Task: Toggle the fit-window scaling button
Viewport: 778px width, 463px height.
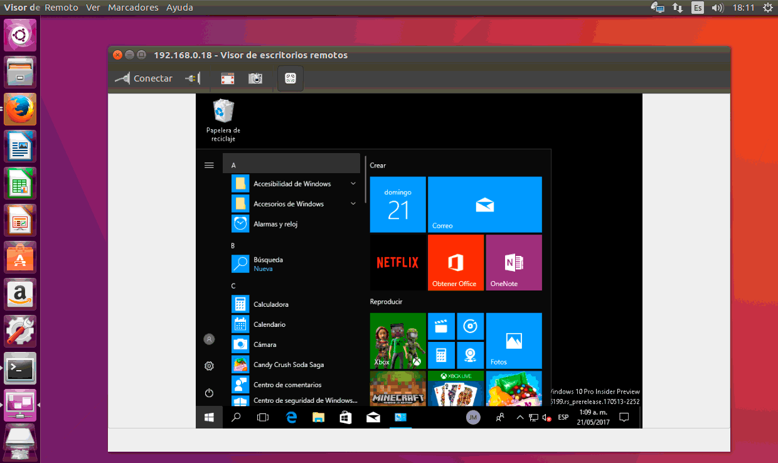Action: click(290, 78)
